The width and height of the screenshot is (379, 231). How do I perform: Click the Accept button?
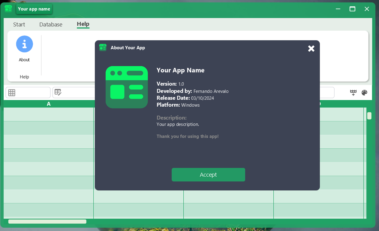tap(208, 175)
